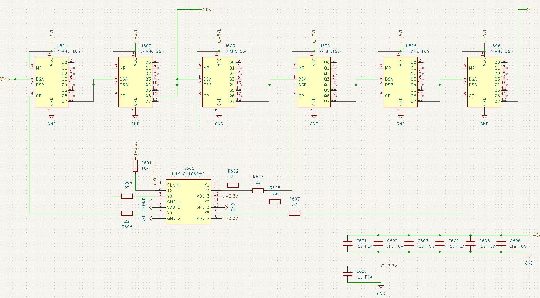540x298 pixels.
Task: Click the R607 reference text
Action: [x=295, y=199]
